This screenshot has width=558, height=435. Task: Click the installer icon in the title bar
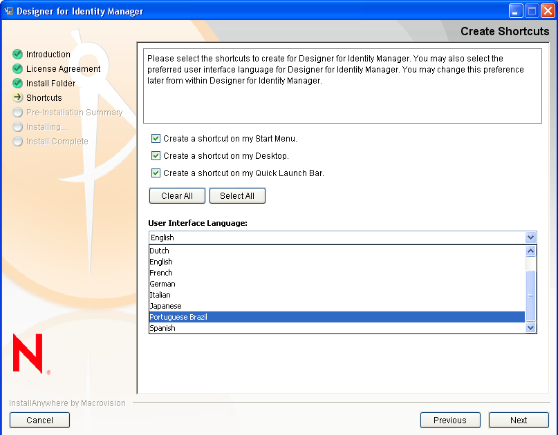click(x=9, y=10)
